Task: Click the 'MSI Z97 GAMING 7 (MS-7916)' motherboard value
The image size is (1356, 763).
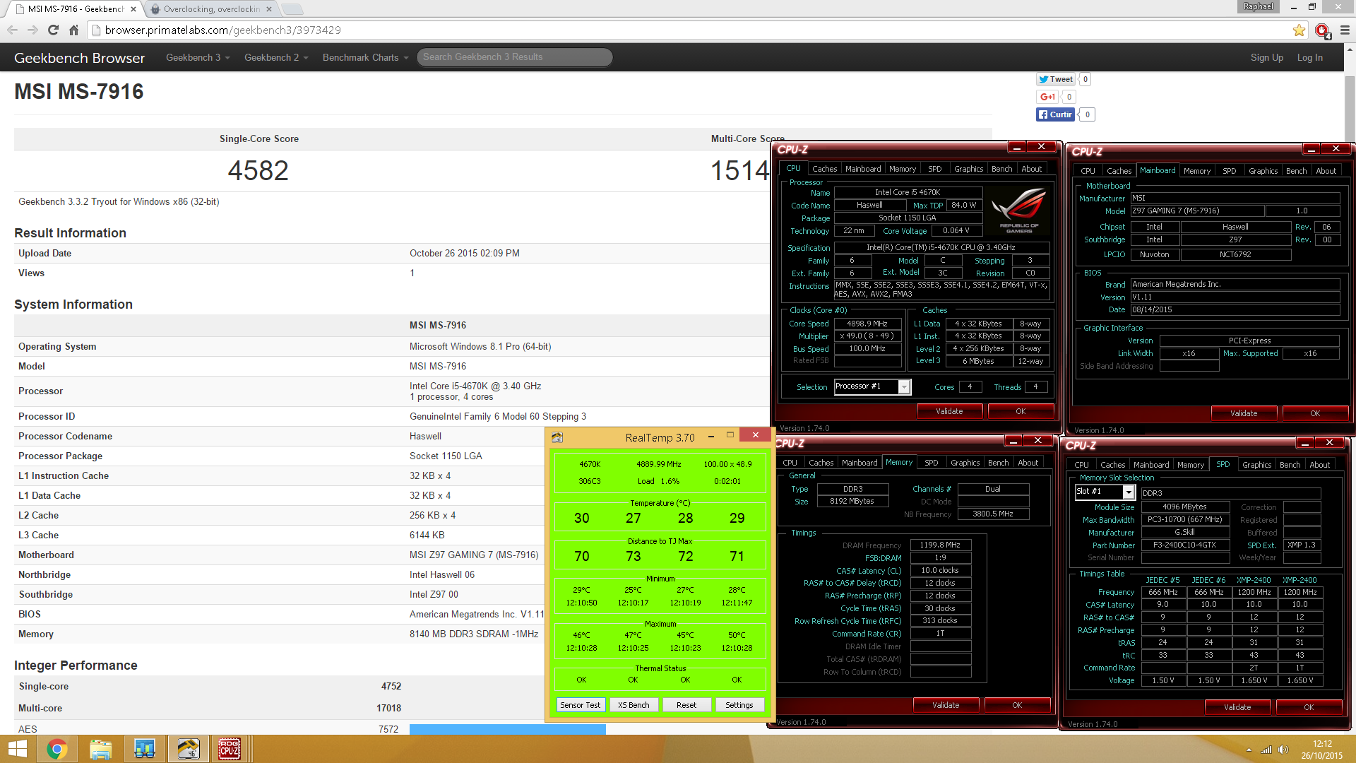Action: (474, 555)
